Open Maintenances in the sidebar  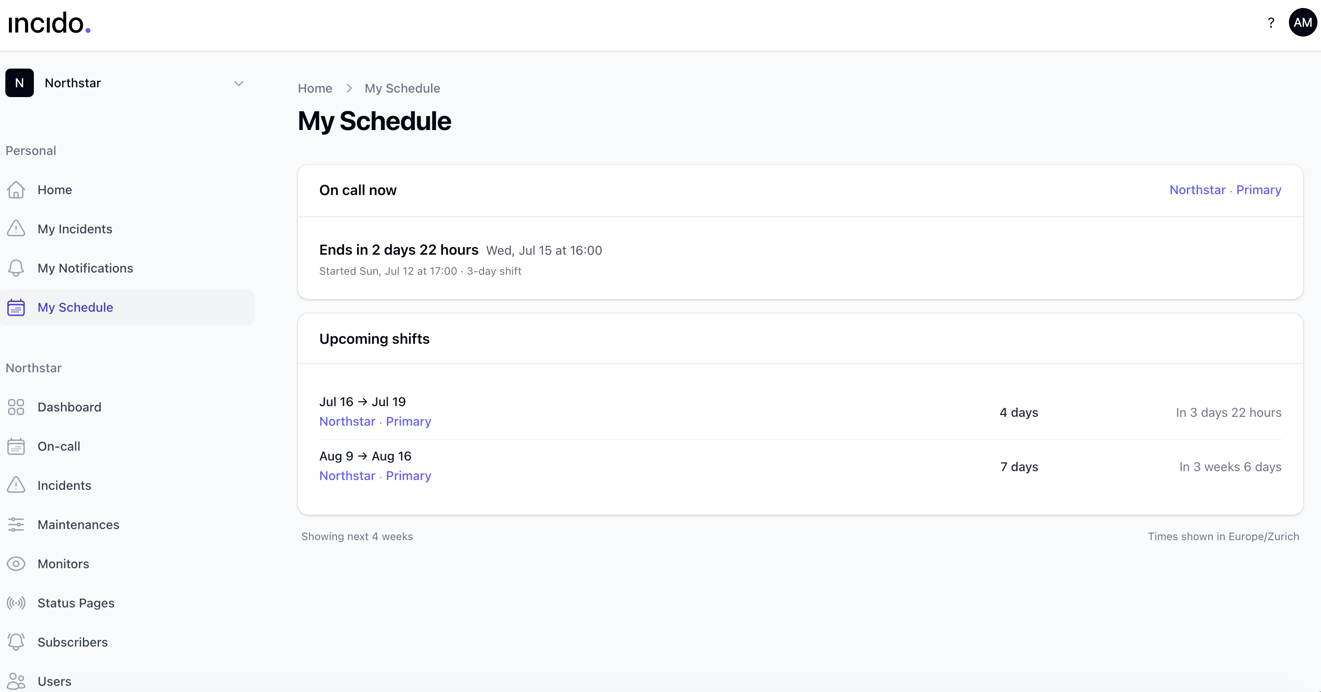coord(127,525)
